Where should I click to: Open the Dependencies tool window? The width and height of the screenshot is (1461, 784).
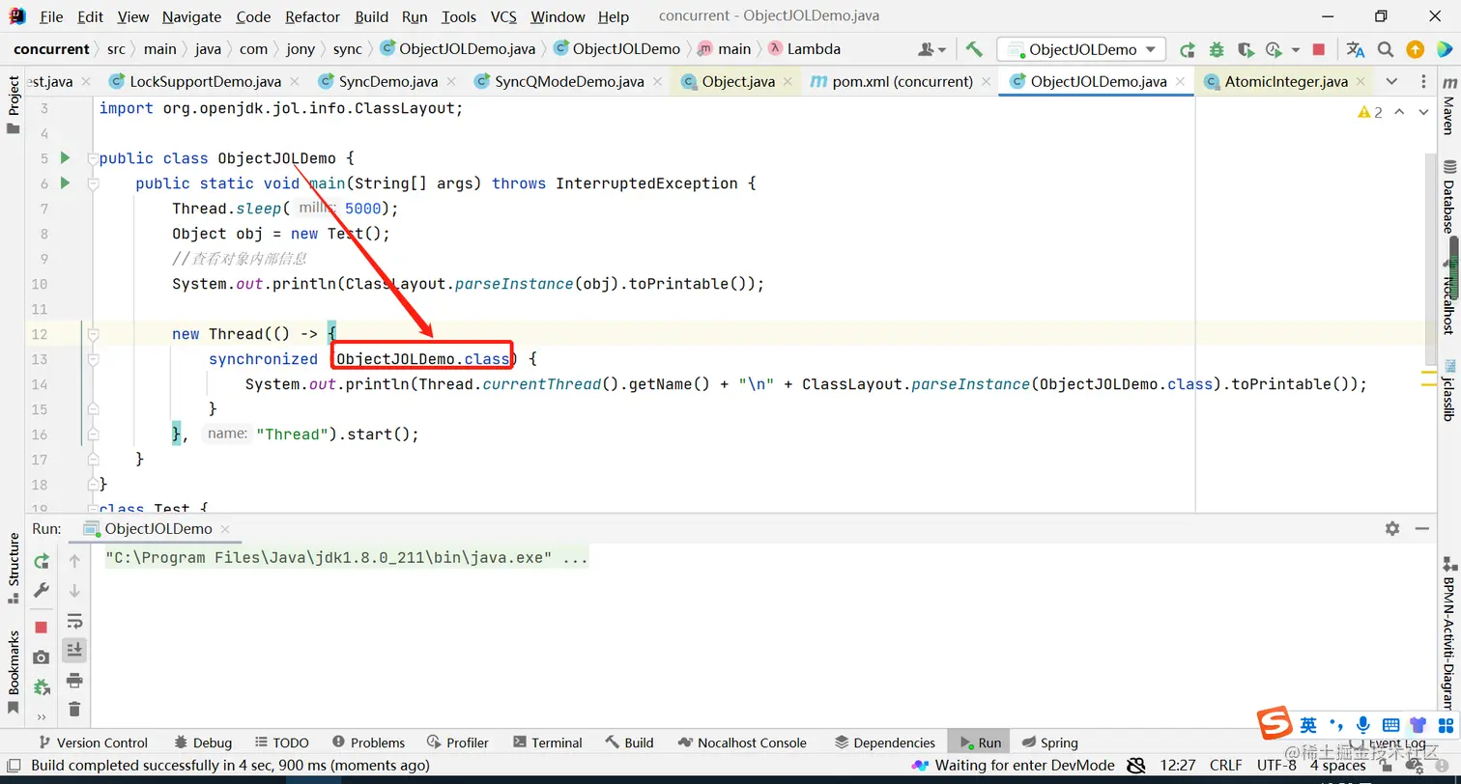(884, 742)
